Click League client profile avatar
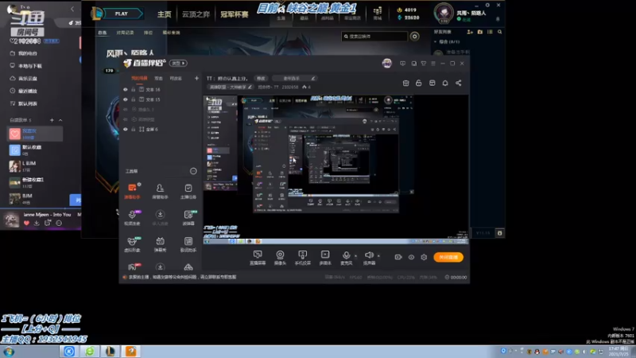 (444, 13)
